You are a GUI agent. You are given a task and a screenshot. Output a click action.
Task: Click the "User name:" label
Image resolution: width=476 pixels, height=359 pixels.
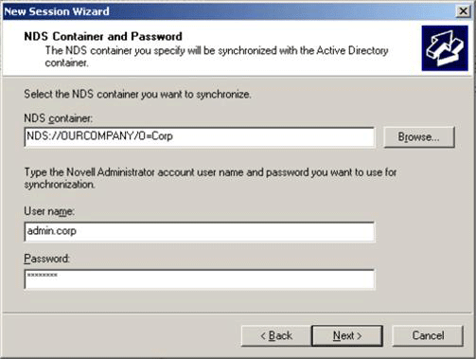click(x=49, y=211)
